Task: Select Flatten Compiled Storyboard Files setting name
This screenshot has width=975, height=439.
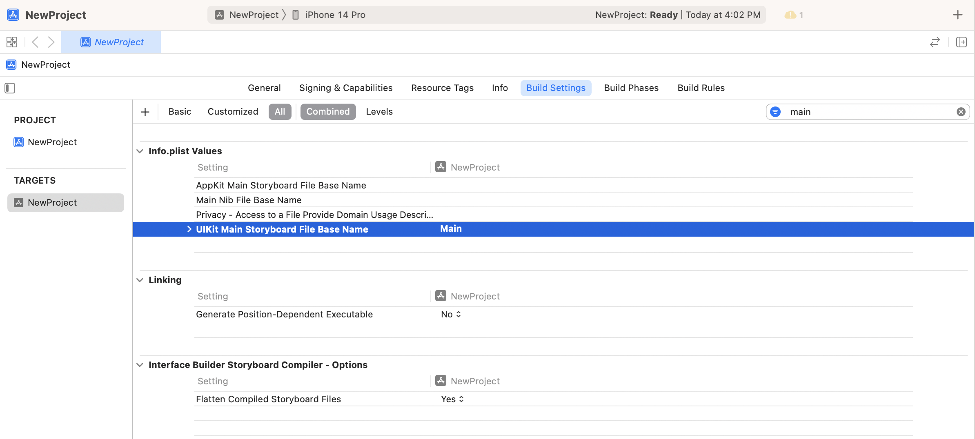Action: coord(268,399)
